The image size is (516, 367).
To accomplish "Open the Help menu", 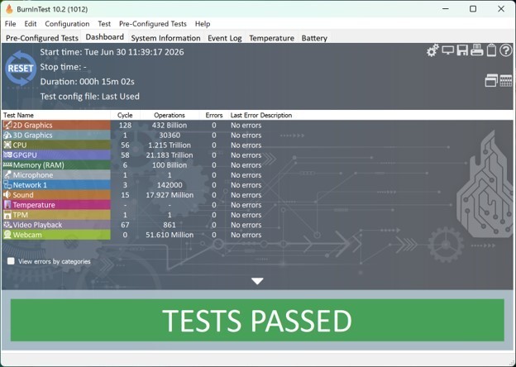I will 203,24.
